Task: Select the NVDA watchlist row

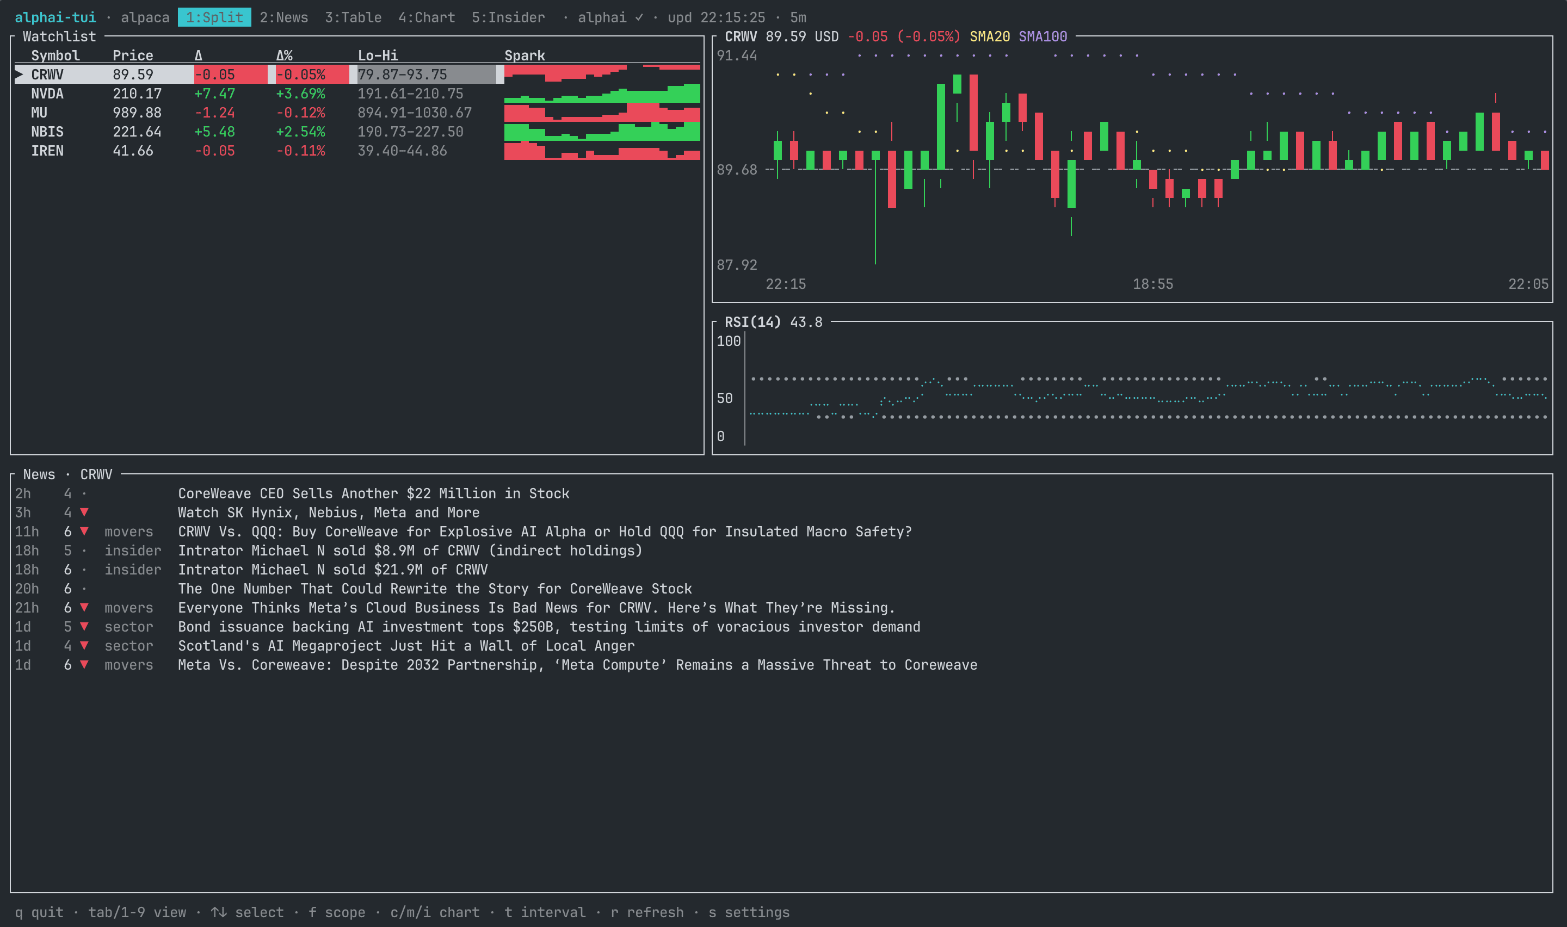Action: [x=357, y=94]
